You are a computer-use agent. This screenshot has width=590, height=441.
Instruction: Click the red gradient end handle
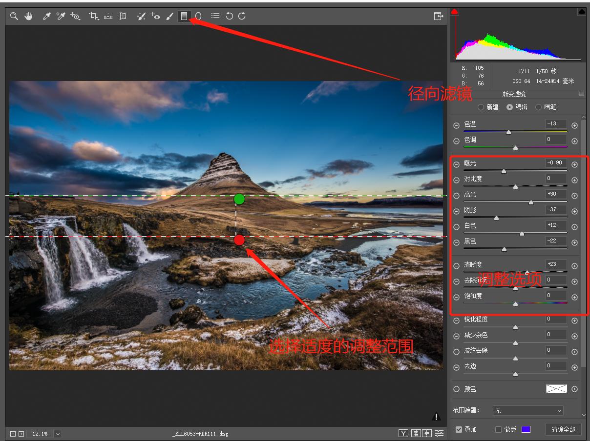pyautogui.click(x=239, y=240)
